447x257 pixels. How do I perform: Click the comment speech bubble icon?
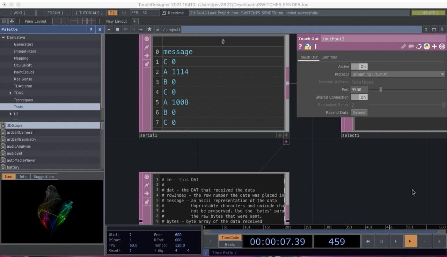[411, 46]
